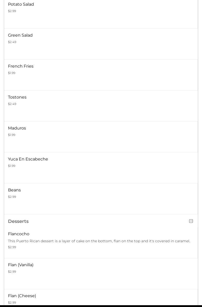Choose Green Salad from the sides
Viewport: 202px width, 307px height.
coord(20,35)
